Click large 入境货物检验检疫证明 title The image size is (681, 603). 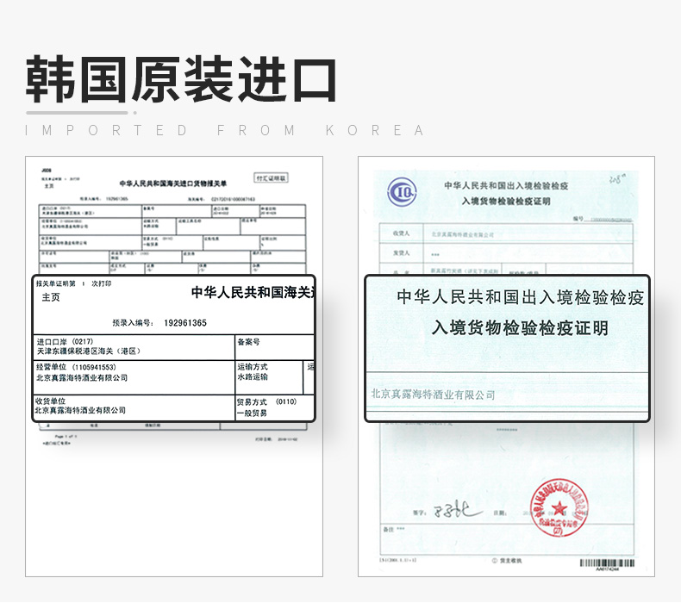coord(521,327)
